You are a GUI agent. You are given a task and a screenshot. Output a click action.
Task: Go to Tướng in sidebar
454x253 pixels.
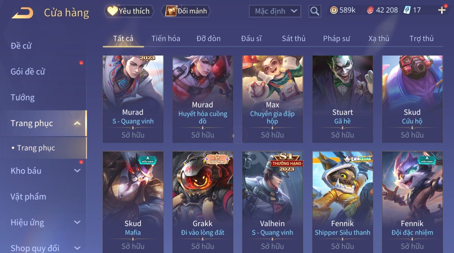[23, 98]
